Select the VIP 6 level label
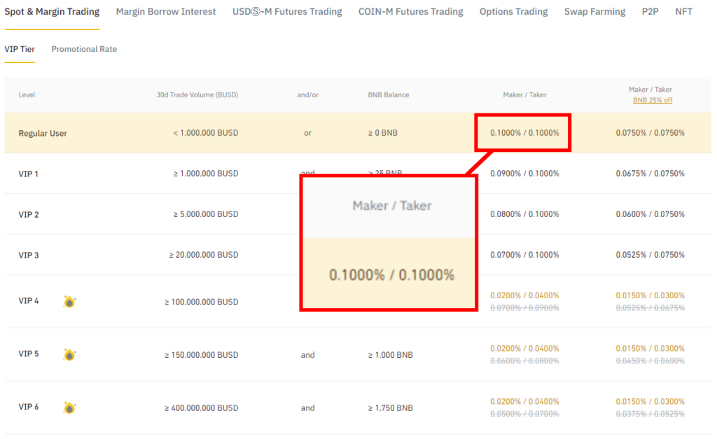Viewport: 717px width, 439px height. point(28,407)
